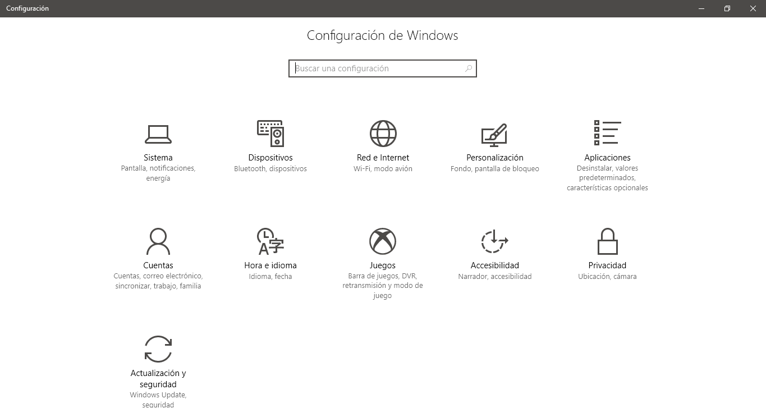Select the Privacidad heading text

point(607,265)
